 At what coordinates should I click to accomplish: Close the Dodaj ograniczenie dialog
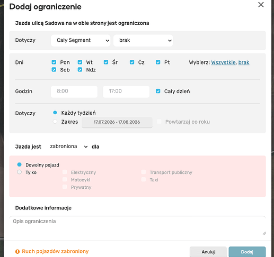(x=261, y=5)
